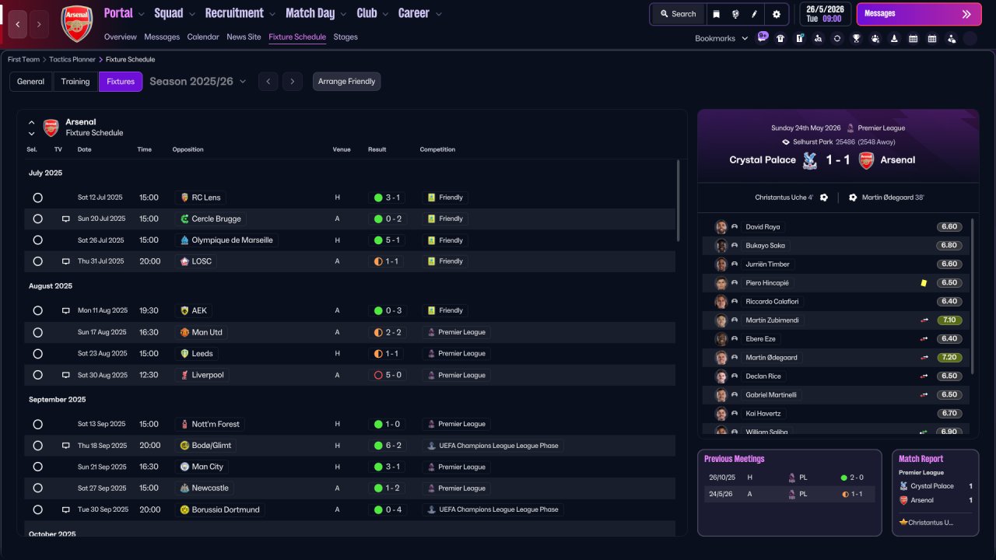Expand the Match Day menu dropdown
996x560 pixels.
344,14
